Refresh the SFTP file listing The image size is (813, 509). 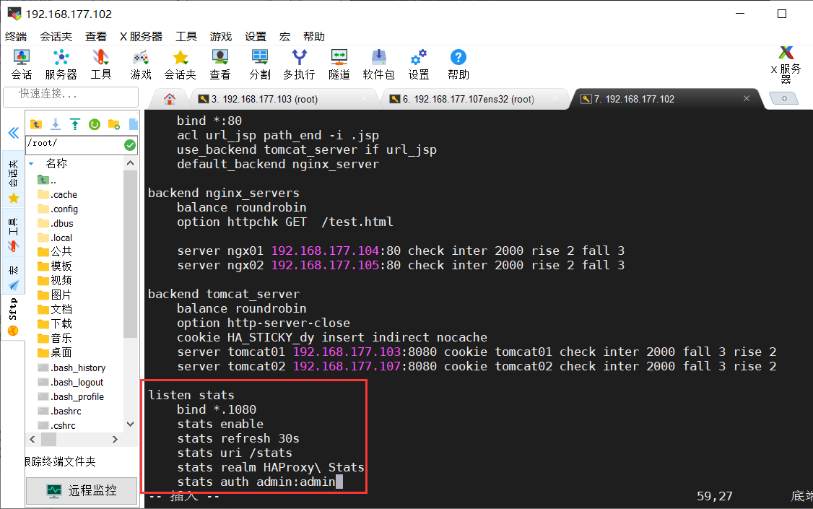click(x=95, y=124)
